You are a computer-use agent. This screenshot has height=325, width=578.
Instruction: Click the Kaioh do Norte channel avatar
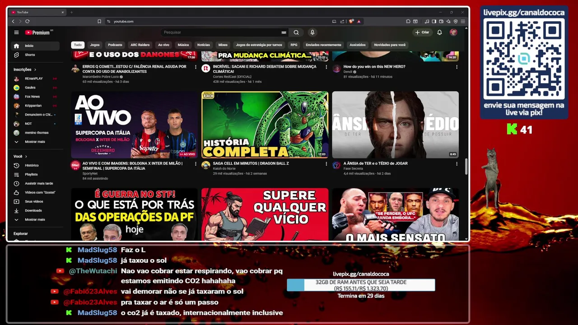point(206,165)
